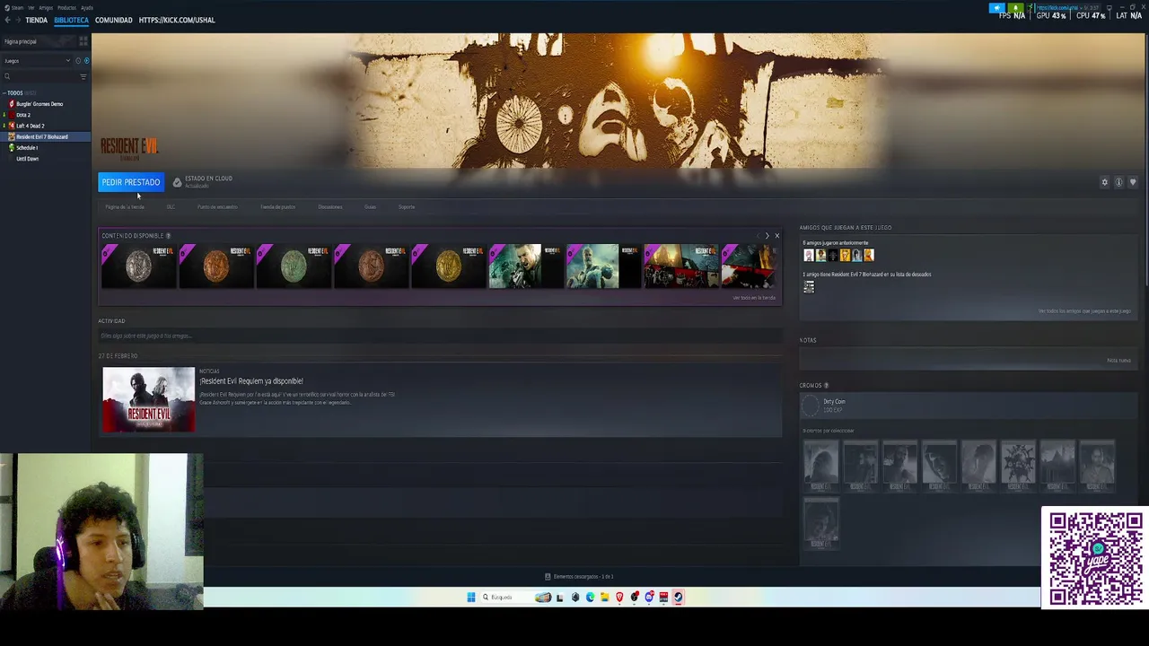Open the first silver coin DLC thumbnail

138,266
